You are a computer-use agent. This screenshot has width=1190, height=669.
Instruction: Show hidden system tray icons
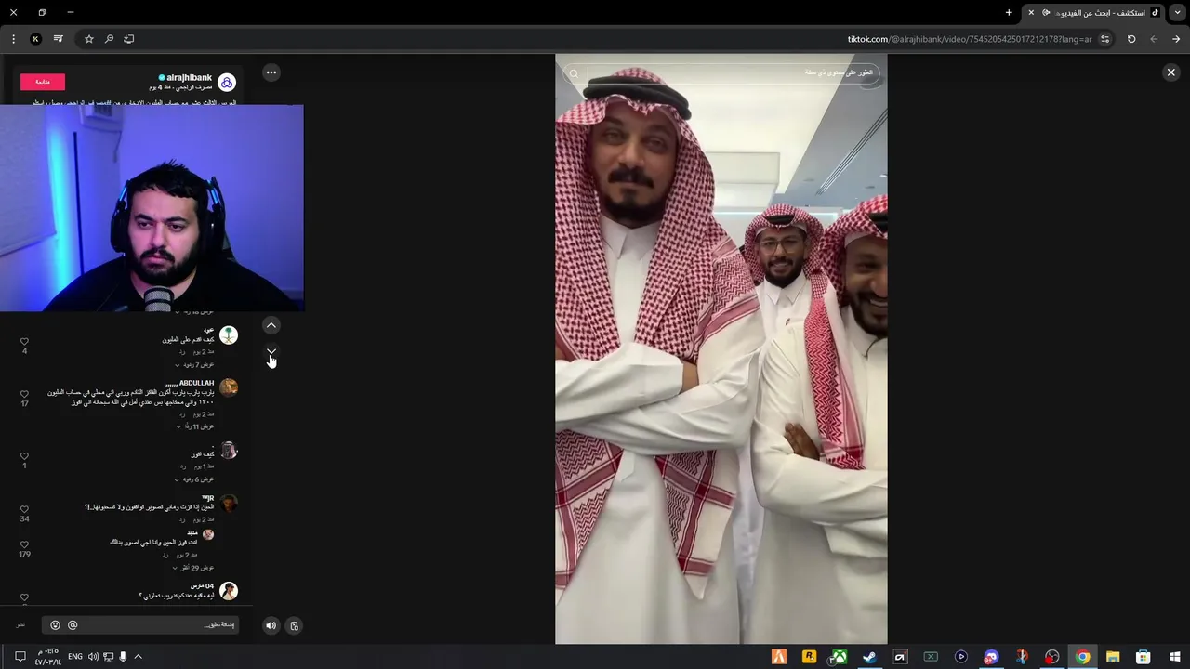pyautogui.click(x=138, y=657)
